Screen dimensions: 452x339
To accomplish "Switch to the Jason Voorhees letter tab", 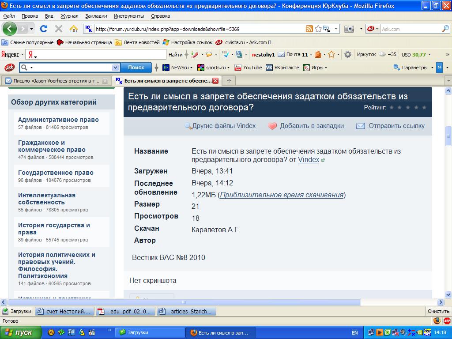I will pos(53,81).
